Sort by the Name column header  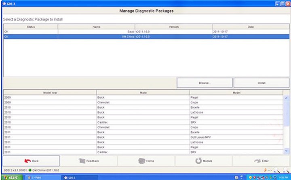pos(96,27)
